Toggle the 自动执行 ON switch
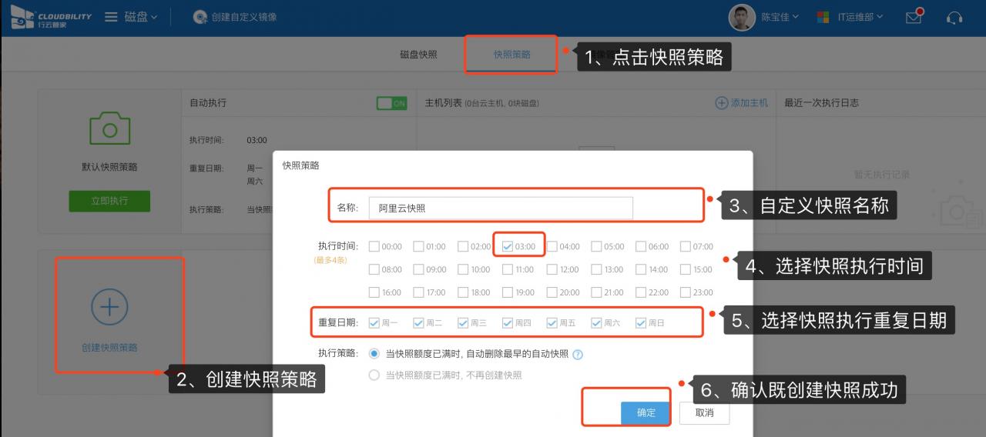The image size is (986, 437). 391,103
